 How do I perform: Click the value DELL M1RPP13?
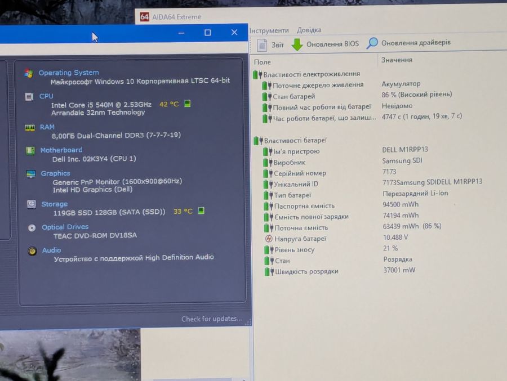click(405, 150)
